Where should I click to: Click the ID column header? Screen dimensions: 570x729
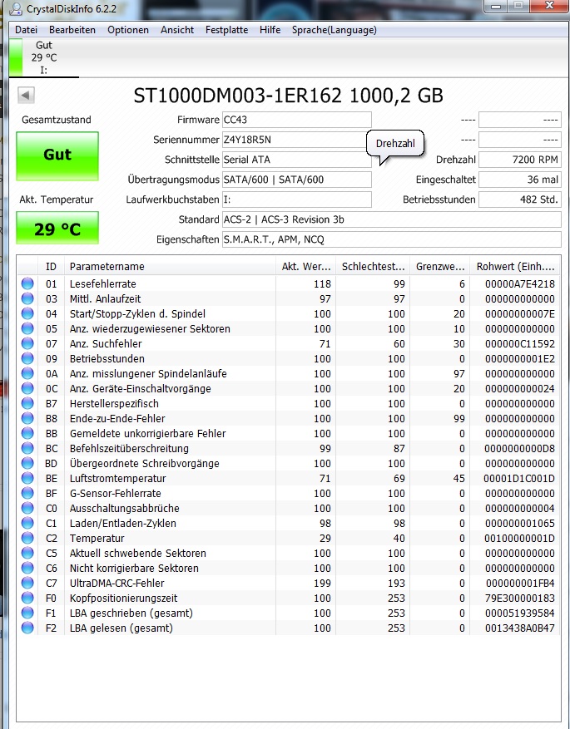pos(51,266)
